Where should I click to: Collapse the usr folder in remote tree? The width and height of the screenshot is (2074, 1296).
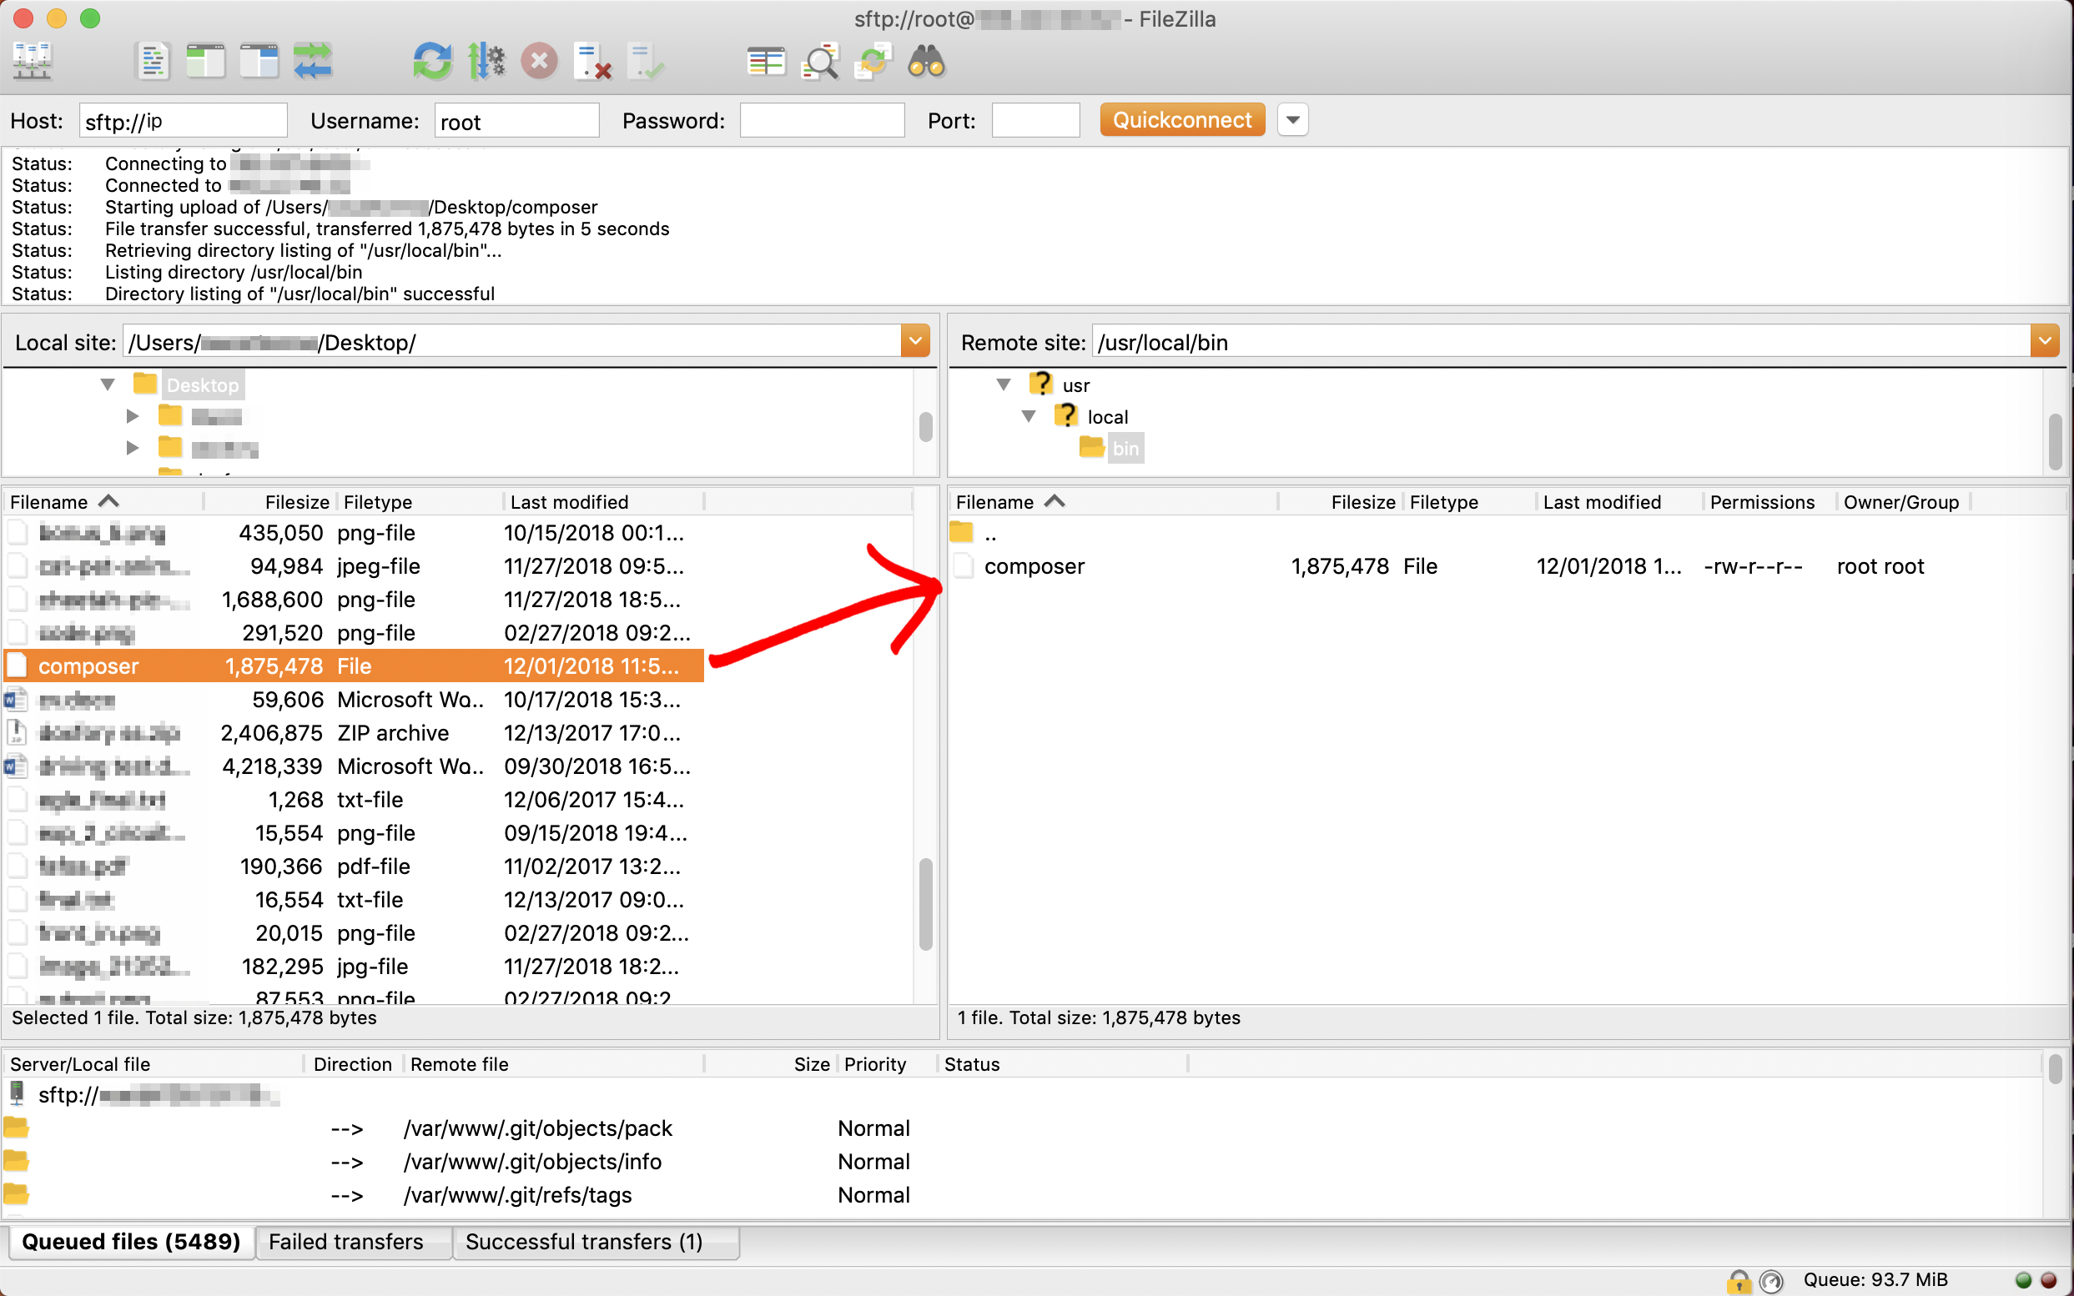(x=1003, y=384)
